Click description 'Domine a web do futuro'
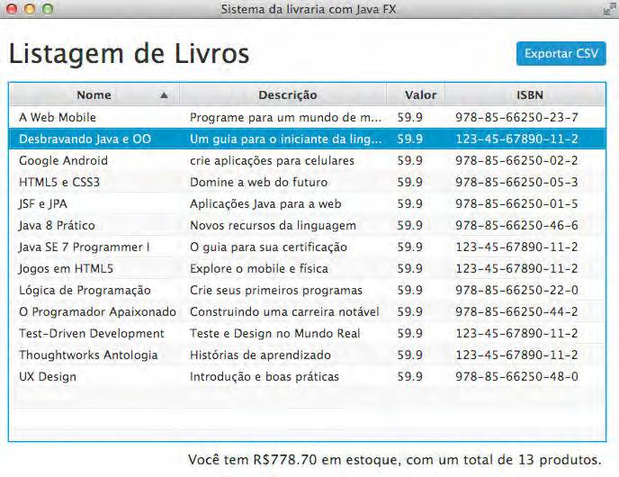The image size is (619, 477). click(x=258, y=182)
